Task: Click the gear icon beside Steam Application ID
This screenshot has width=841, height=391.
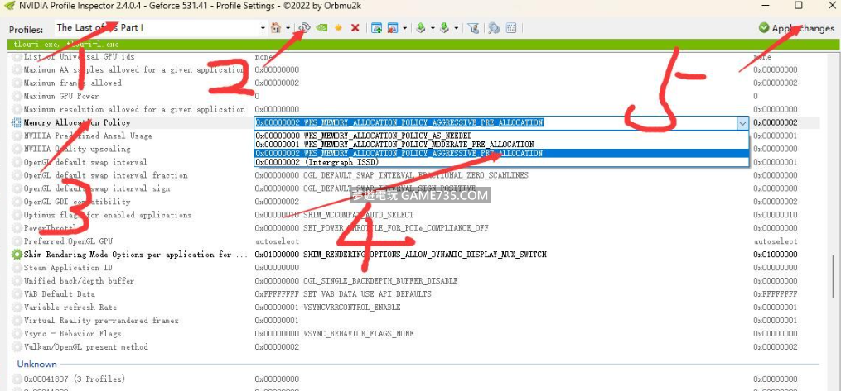Action: [17, 268]
